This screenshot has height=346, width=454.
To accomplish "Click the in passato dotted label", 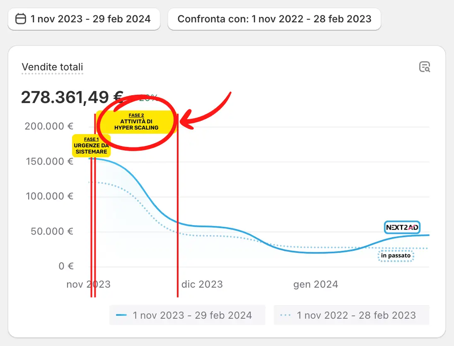I will [396, 256].
